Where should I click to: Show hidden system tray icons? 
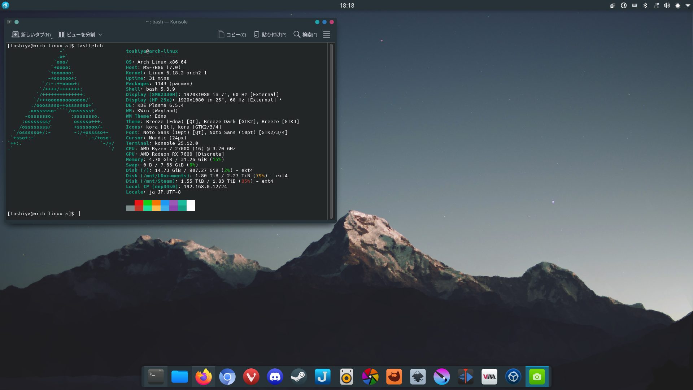[x=688, y=5]
